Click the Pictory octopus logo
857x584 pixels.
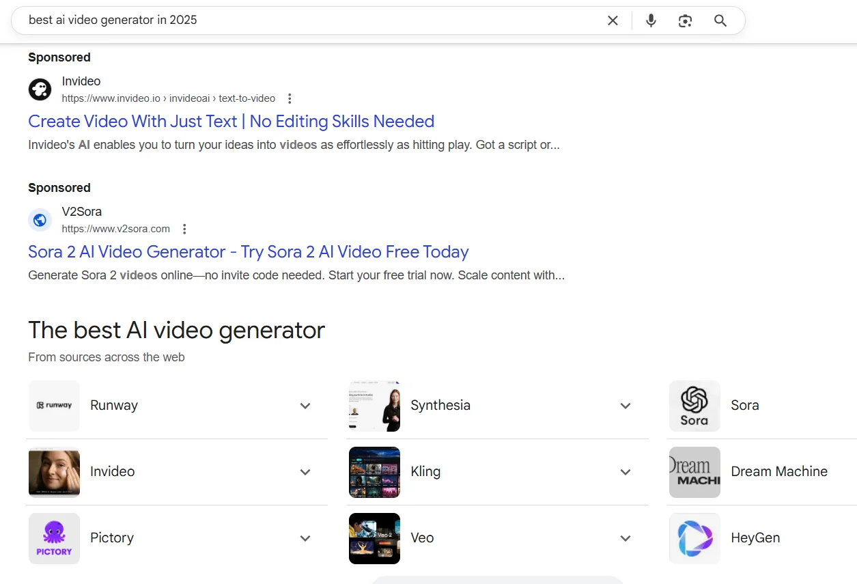click(x=54, y=538)
